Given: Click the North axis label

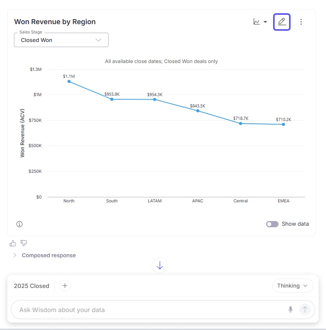Looking at the screenshot, I should [69, 201].
